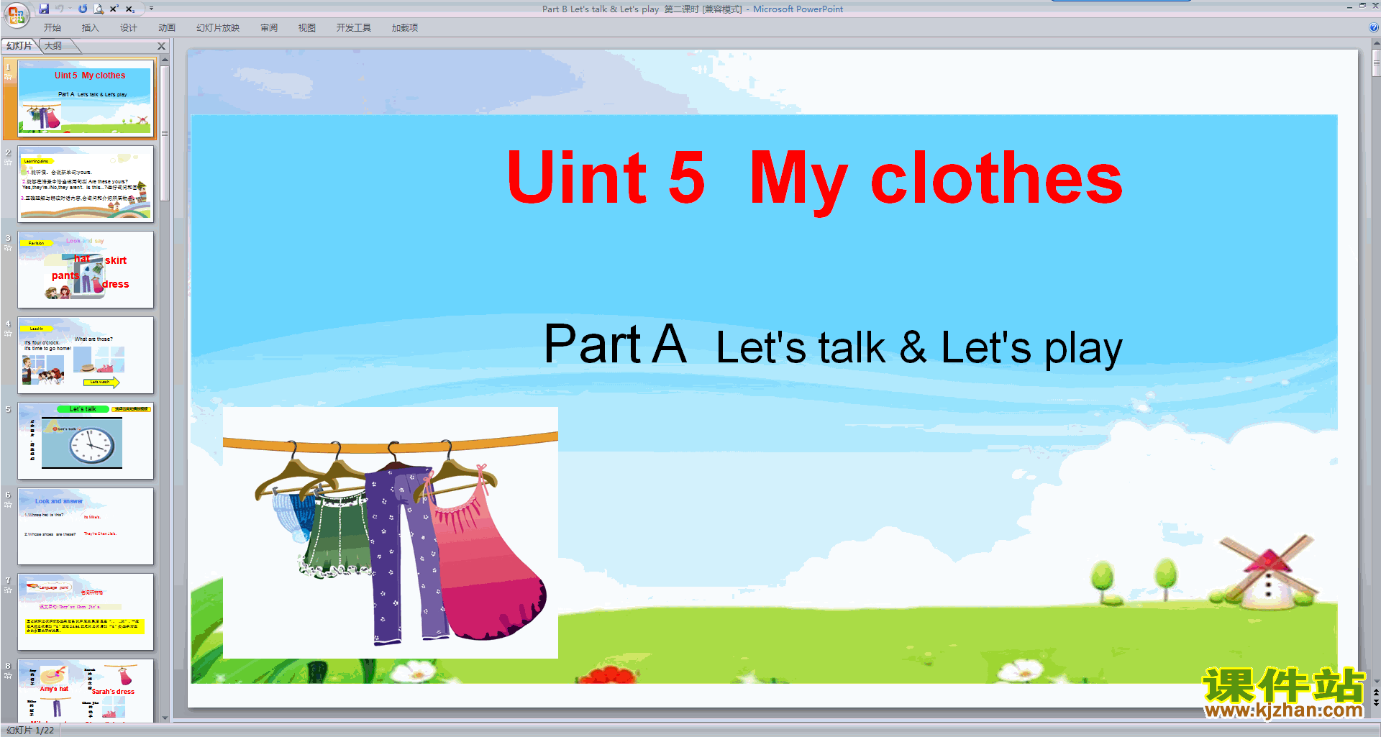
Task: Open the 动画 ribbon tab
Action: tap(167, 27)
